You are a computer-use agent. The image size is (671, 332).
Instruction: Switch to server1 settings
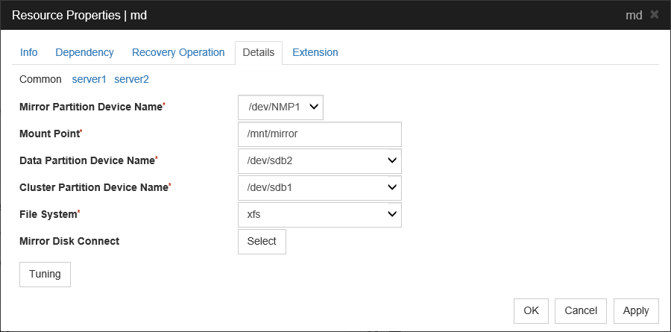point(89,78)
